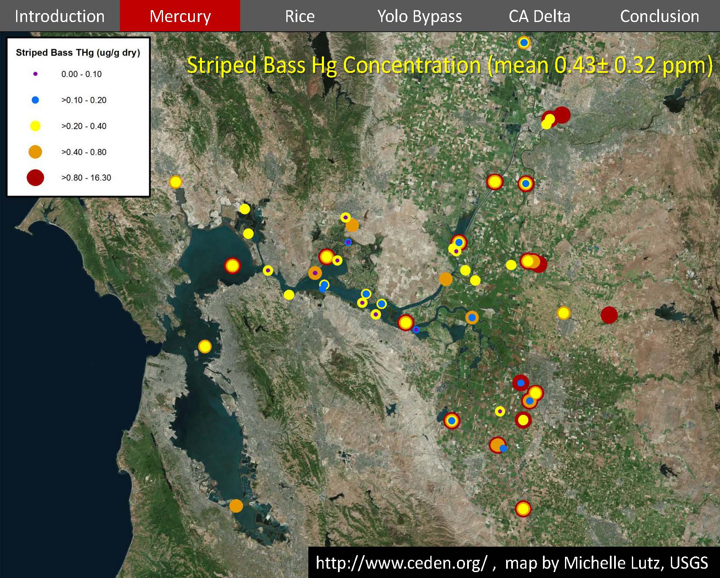Viewport: 720px width, 578px height.
Task: Click the Striped Bass THg legend heading
Action: click(78, 53)
